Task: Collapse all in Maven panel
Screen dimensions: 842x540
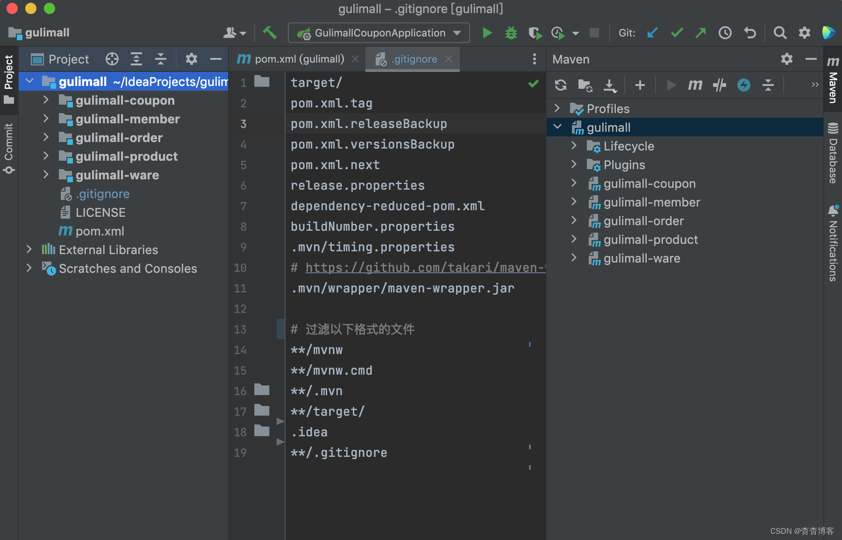Action: point(768,85)
